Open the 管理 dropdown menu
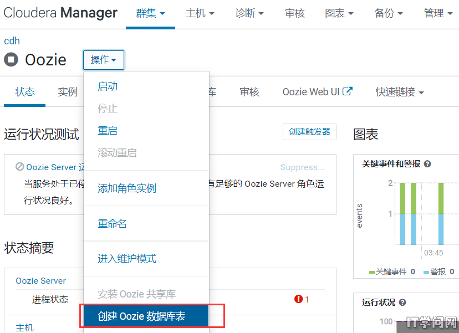 438,13
